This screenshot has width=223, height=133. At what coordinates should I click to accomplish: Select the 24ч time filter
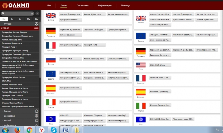36,19
